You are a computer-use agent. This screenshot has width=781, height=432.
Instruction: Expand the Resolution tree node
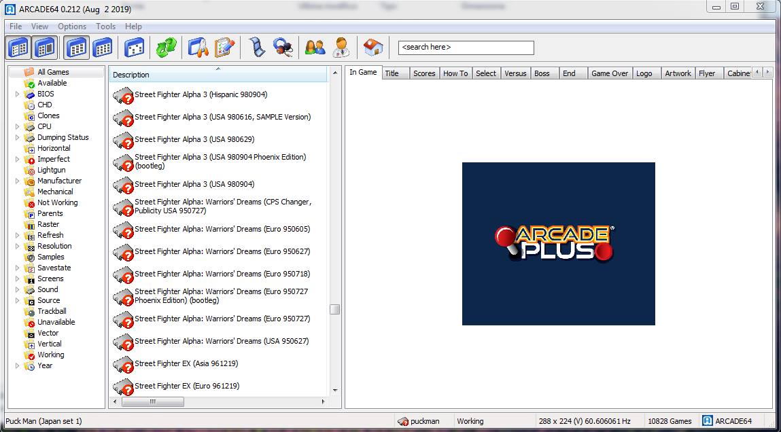[18, 247]
